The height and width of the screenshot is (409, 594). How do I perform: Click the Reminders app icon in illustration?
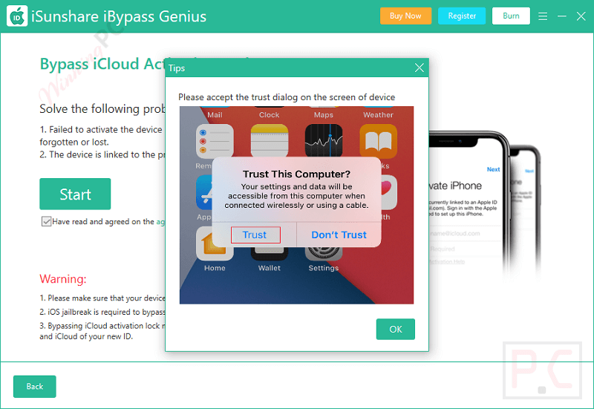pos(215,141)
